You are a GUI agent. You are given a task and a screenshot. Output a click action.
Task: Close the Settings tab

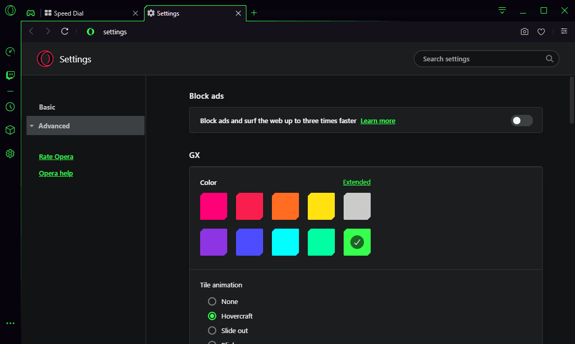tap(238, 13)
